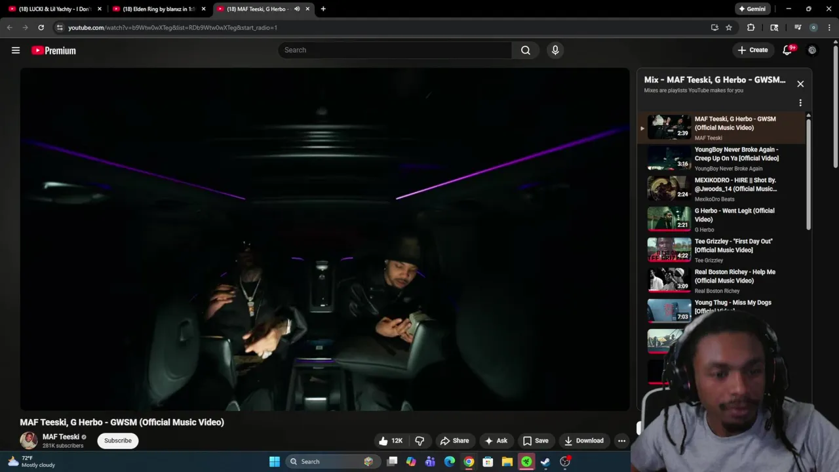Play Tee Grizzley First Day Out
Viewport: 839px width, 472px height.
click(x=721, y=250)
